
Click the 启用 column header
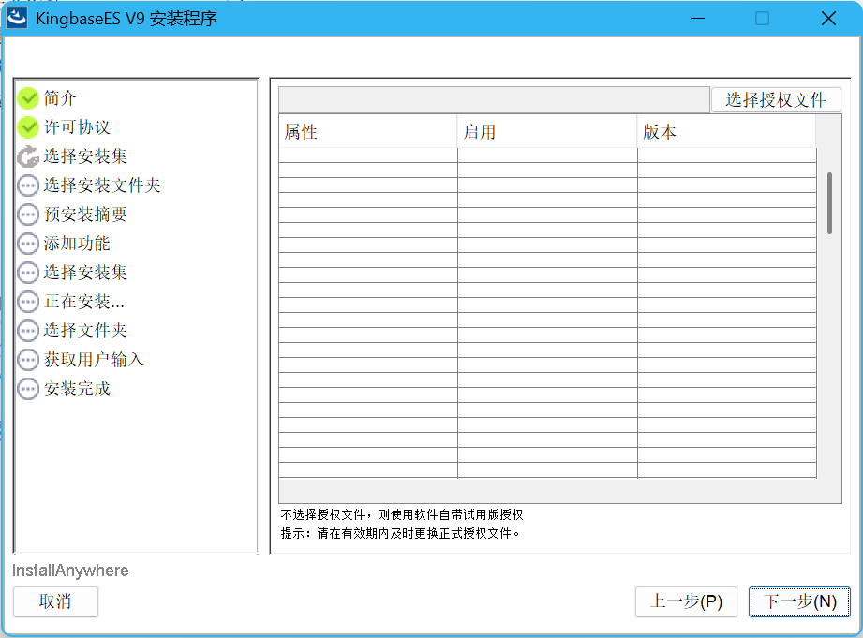[547, 131]
